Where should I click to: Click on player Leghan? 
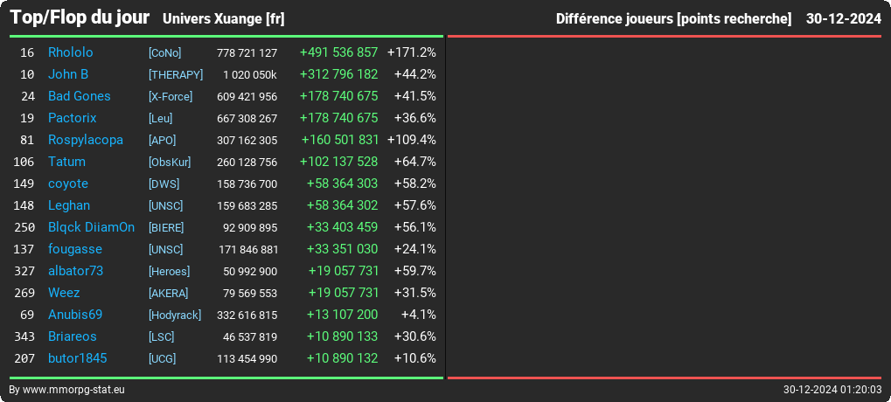coord(69,205)
